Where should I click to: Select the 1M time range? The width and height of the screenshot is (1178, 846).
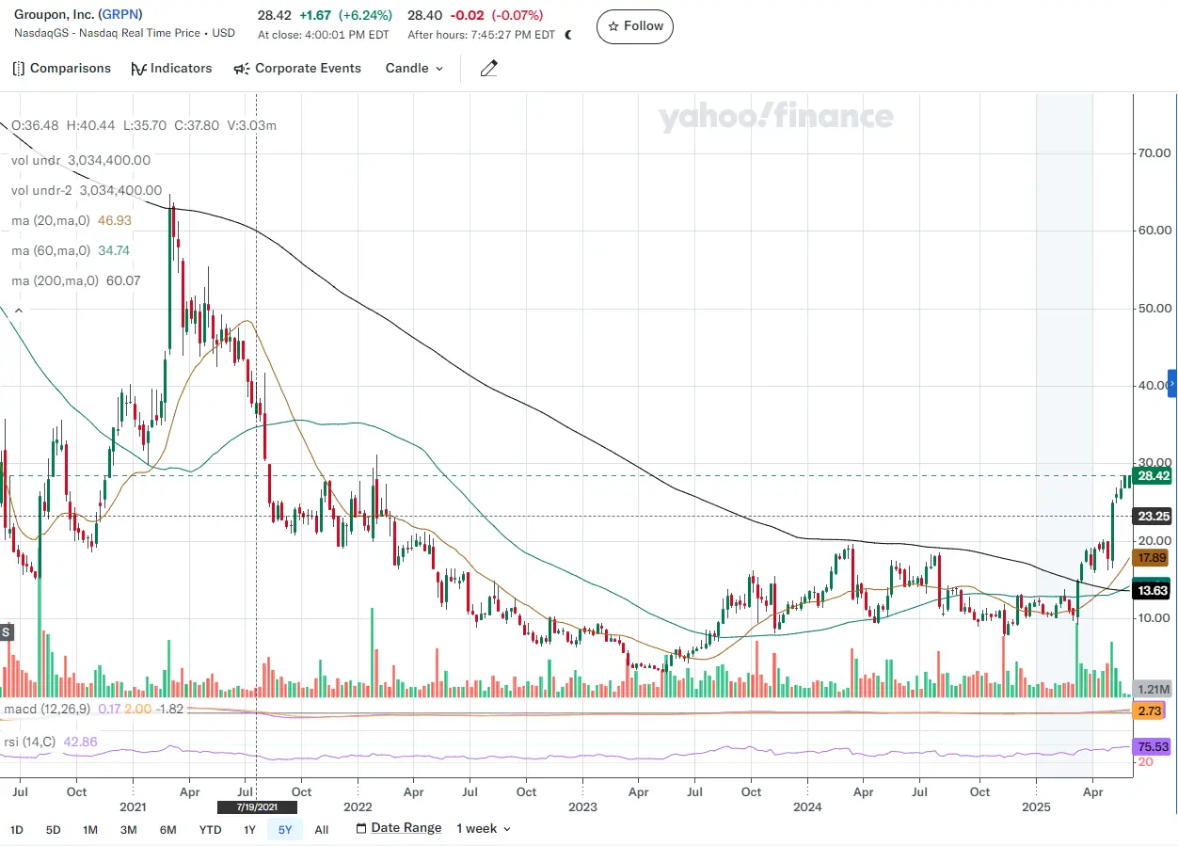(90, 830)
